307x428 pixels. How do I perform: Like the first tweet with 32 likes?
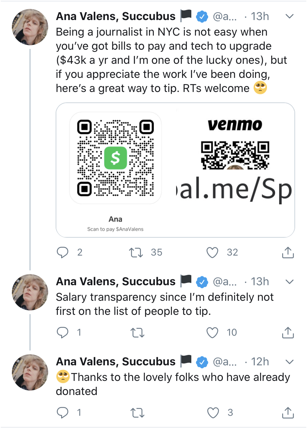pos(212,253)
